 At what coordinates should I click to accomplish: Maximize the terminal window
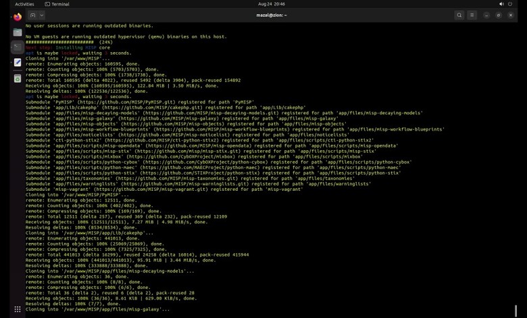click(499, 15)
